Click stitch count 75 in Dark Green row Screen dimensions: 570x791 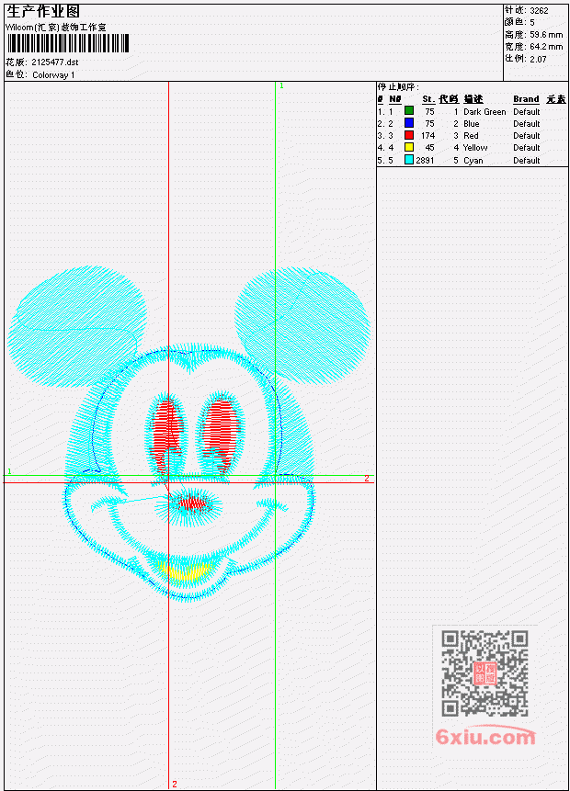coord(429,112)
